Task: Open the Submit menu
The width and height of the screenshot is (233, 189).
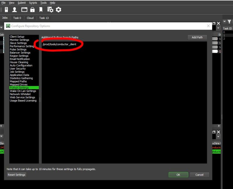Action: tap(22, 3)
